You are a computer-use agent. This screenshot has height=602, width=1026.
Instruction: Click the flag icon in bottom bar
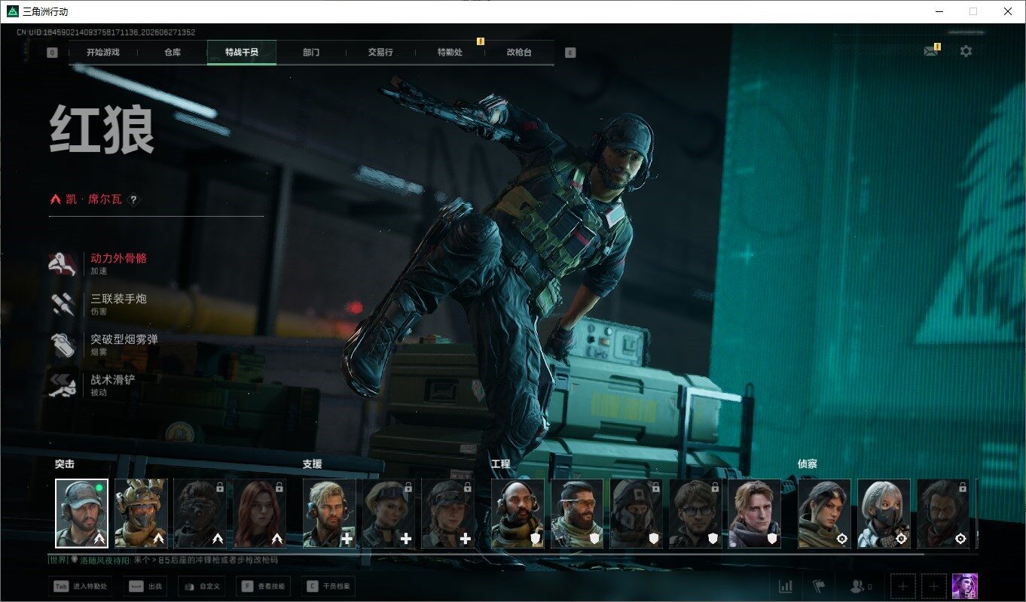tap(818, 586)
